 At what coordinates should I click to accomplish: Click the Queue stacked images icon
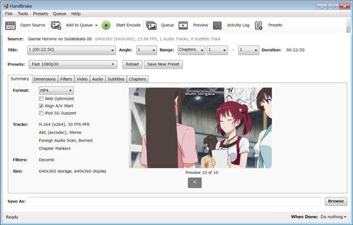pyautogui.click(x=151, y=25)
